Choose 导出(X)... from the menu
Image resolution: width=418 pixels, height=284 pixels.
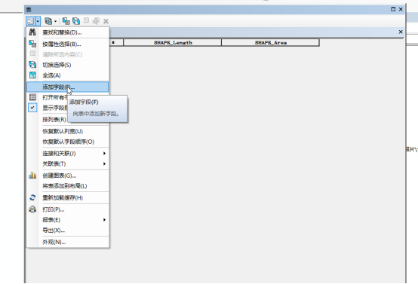(68, 231)
